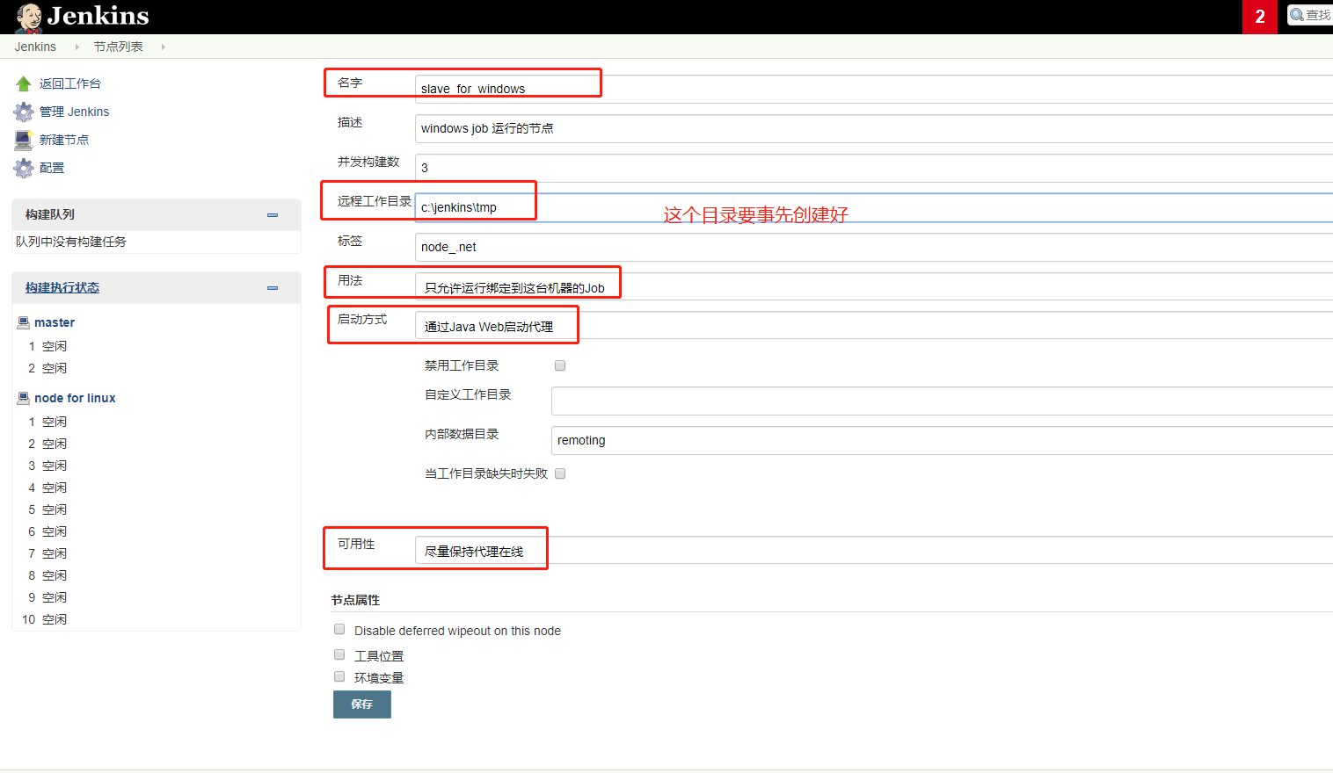The image size is (1333, 773).
Task: Focus the 描述 description input field
Action: tap(874, 128)
